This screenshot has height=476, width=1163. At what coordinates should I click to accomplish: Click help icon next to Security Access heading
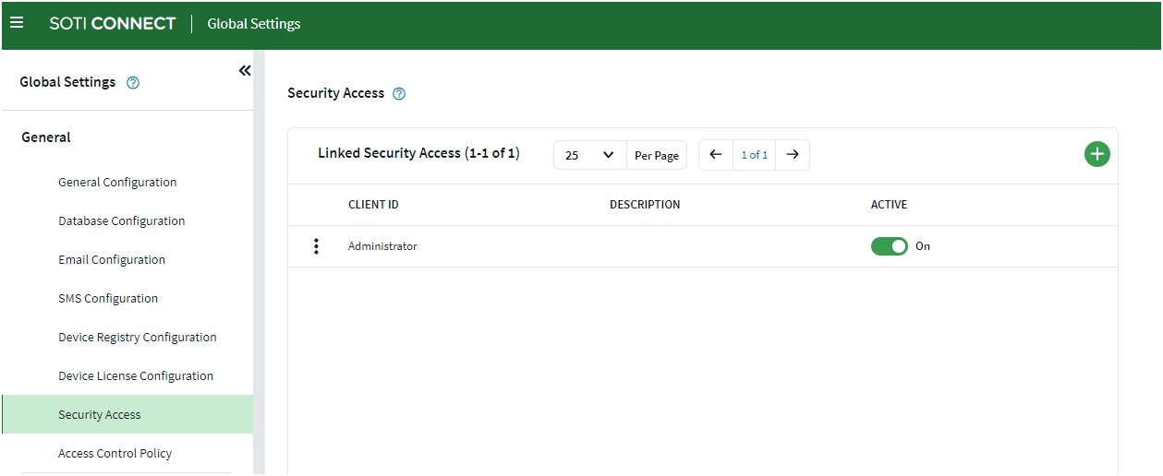[399, 94]
